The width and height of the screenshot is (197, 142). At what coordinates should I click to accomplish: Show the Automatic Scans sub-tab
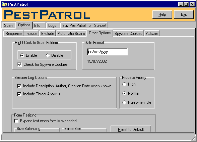pos(71,34)
